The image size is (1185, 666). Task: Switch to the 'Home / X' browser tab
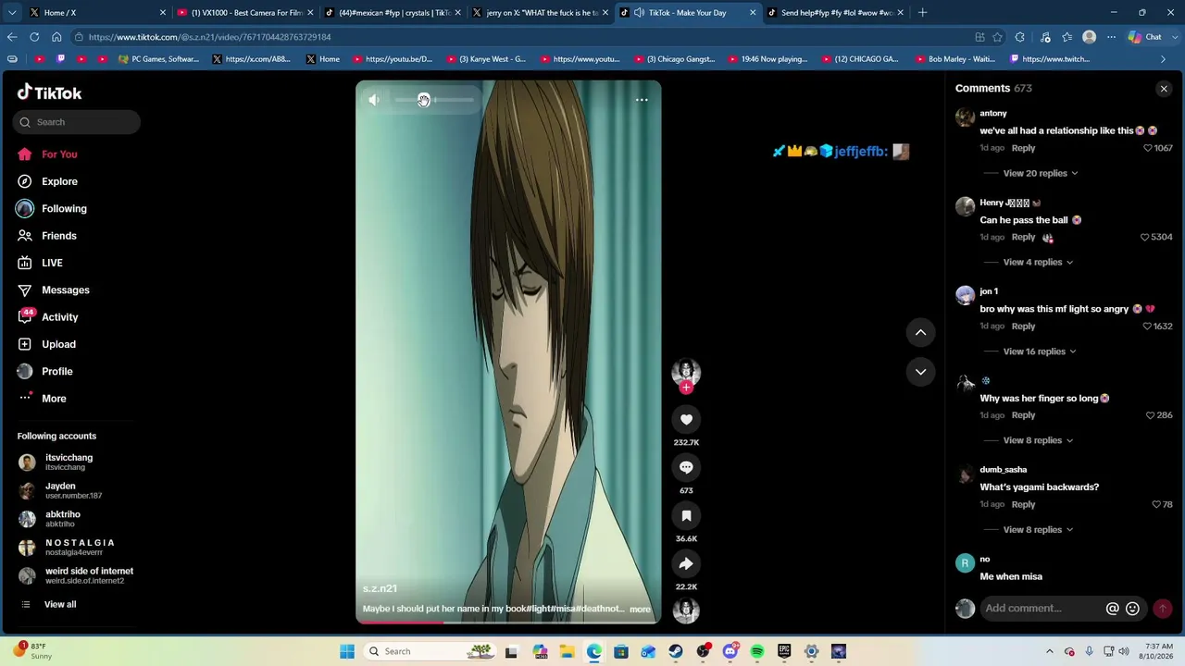(x=97, y=13)
